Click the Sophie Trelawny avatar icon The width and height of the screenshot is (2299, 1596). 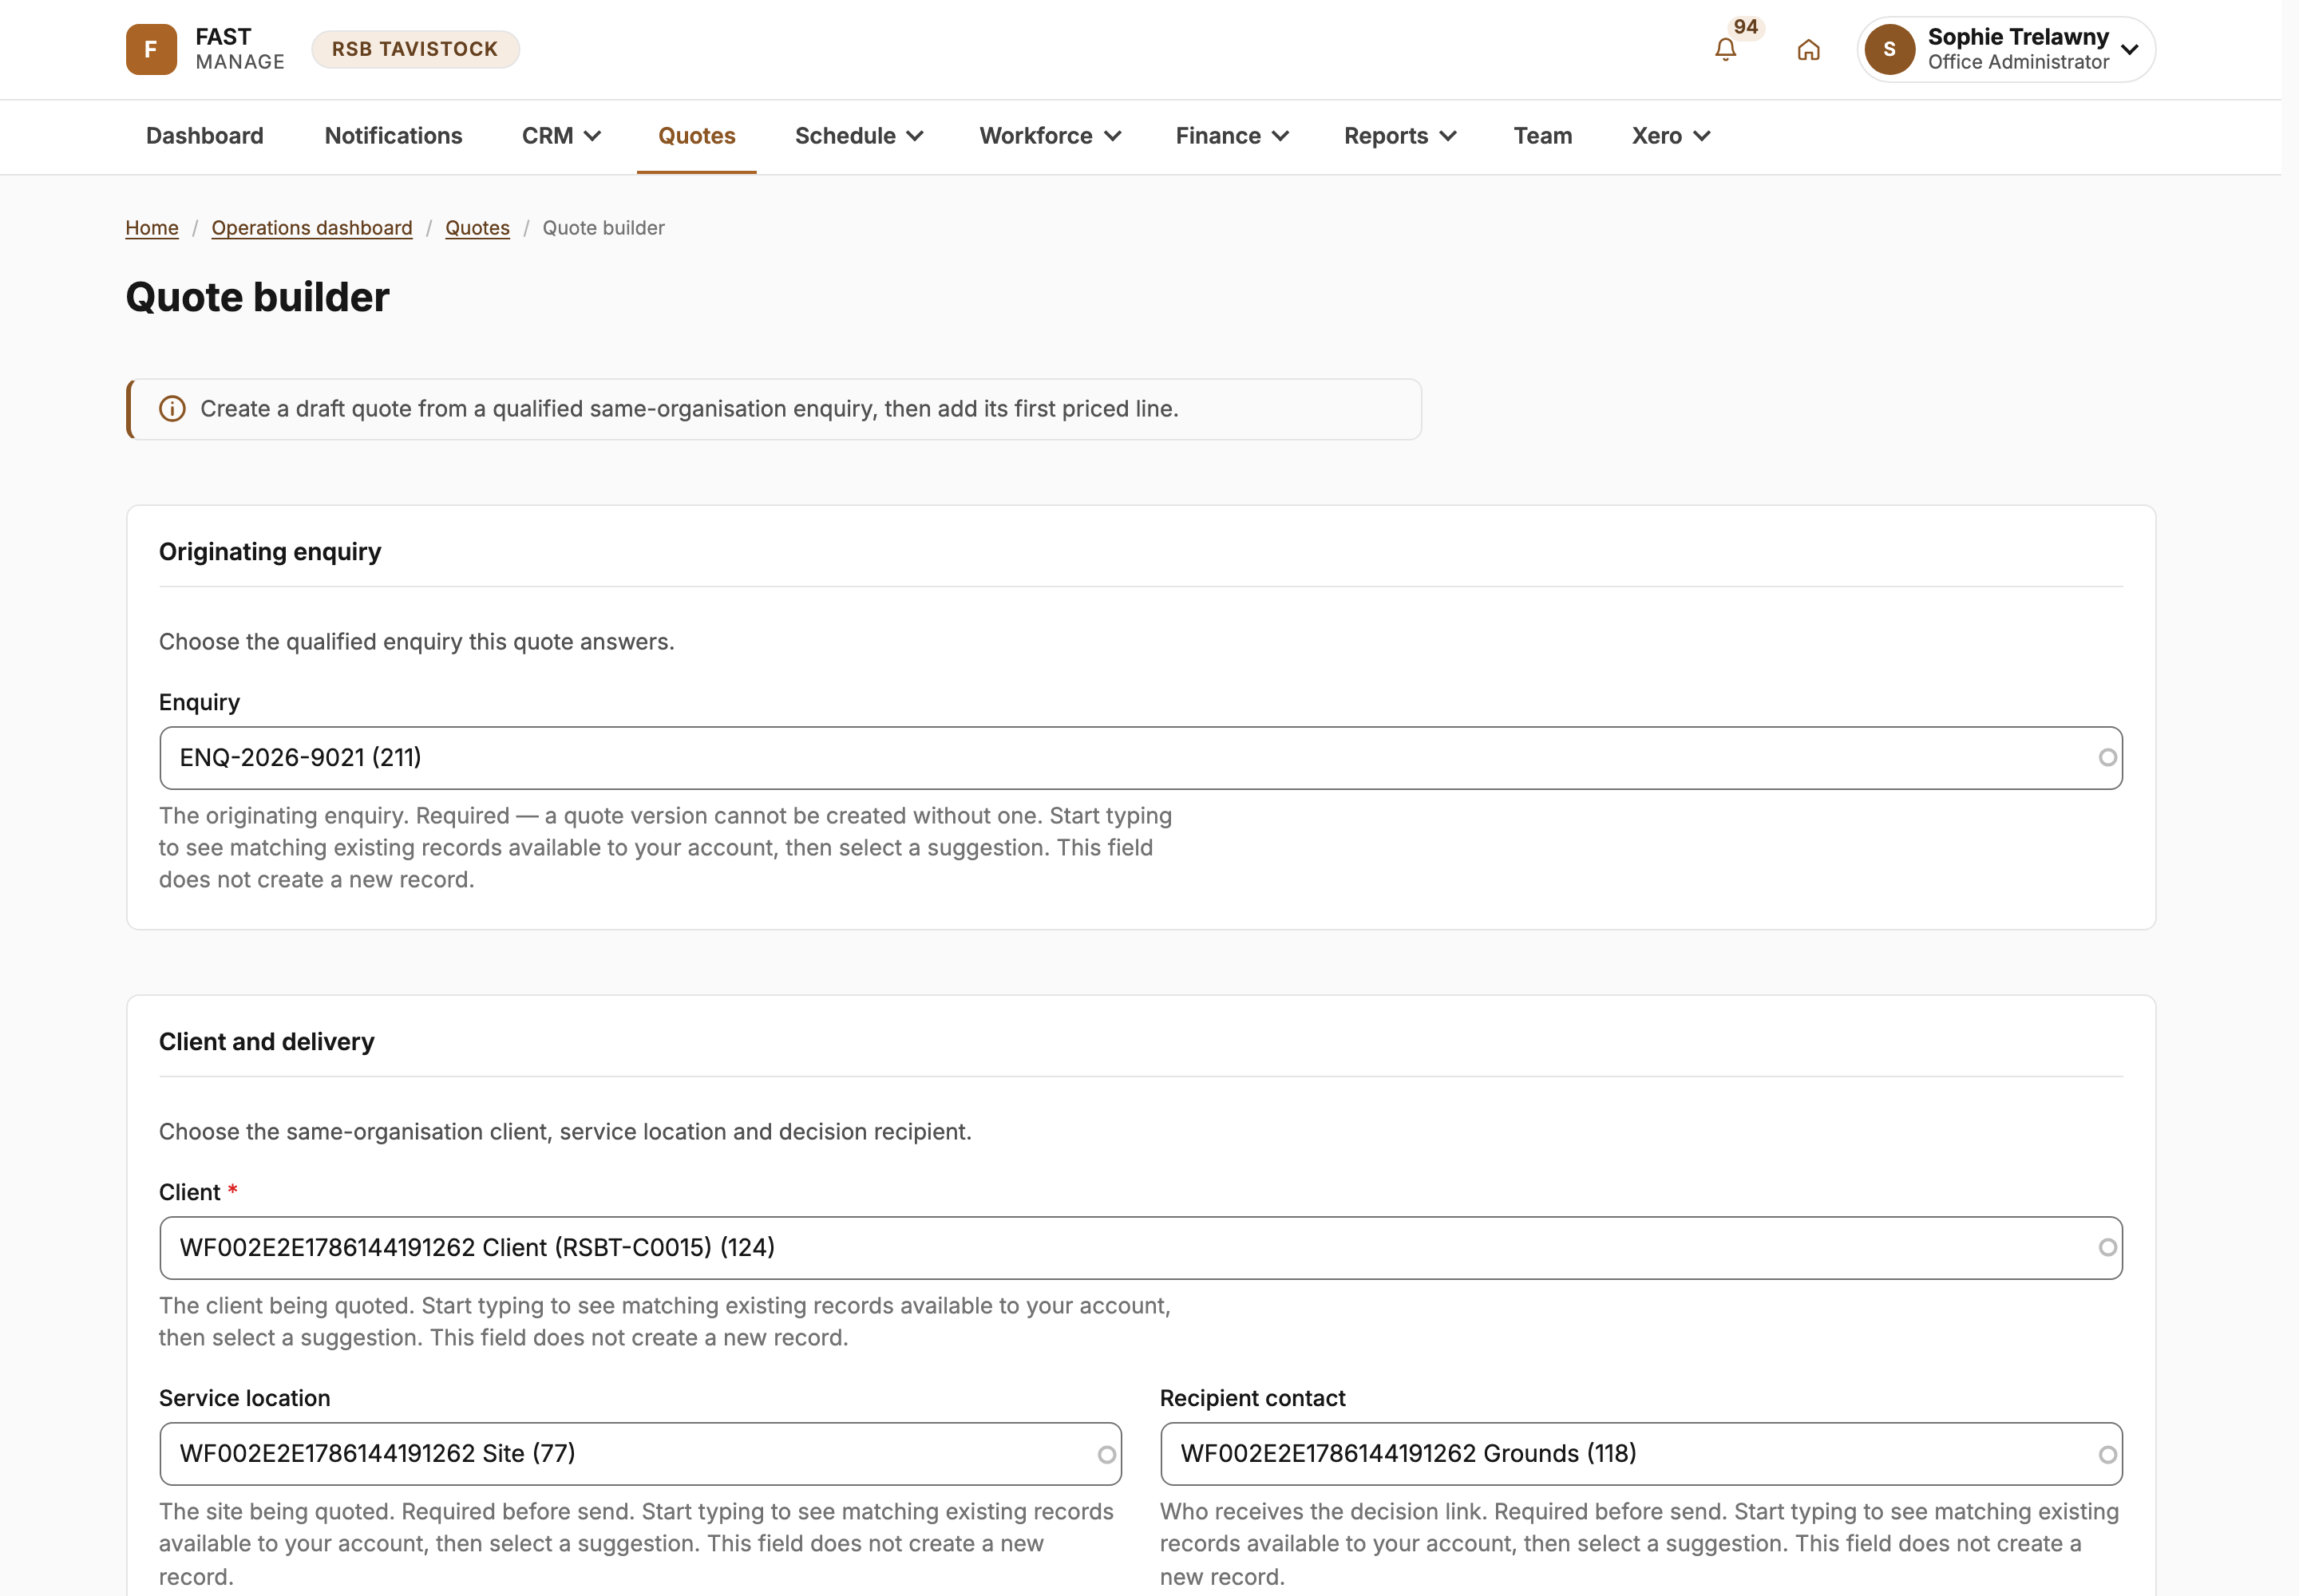(1889, 49)
